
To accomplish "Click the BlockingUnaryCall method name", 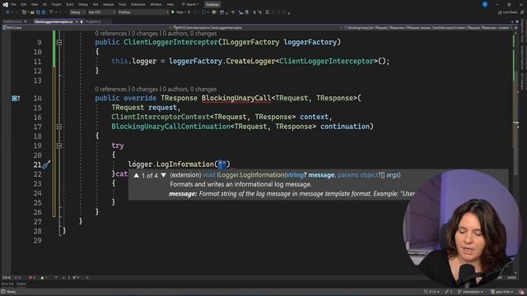I will 236,98.
